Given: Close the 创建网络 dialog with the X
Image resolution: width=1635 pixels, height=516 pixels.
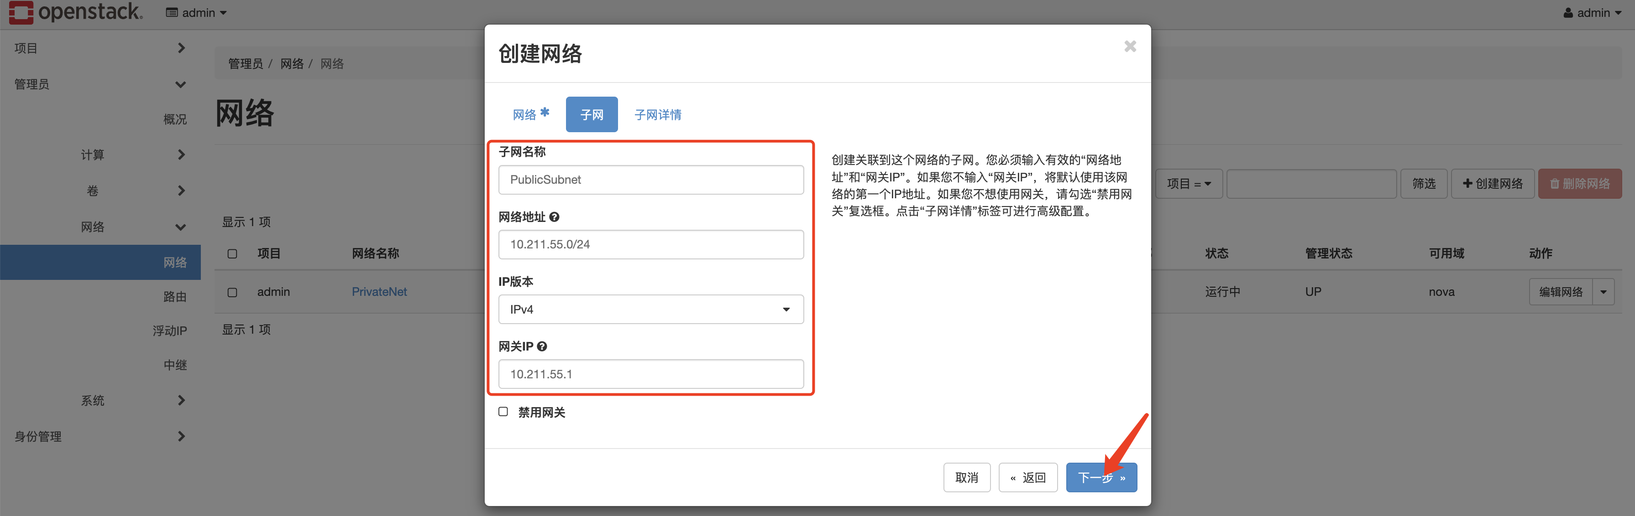Looking at the screenshot, I should (x=1130, y=46).
